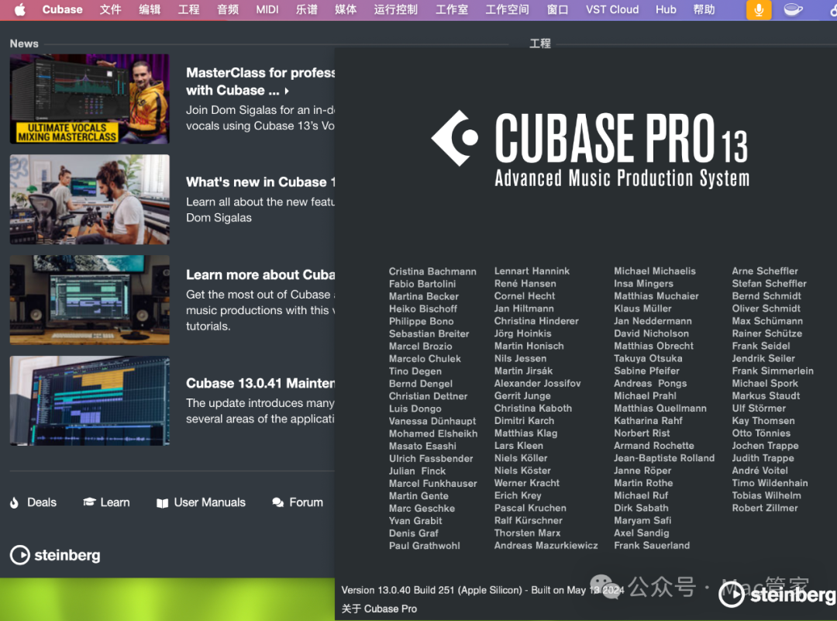Open the 编辑 menu

tap(150, 9)
